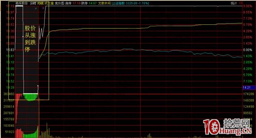The width and height of the screenshot is (256, 138).
Task: Switch to the 分时 intraday view
Action: pyautogui.click(x=33, y=3)
